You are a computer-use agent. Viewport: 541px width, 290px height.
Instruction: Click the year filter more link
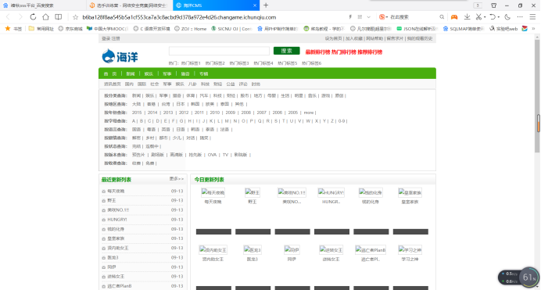pos(309,113)
